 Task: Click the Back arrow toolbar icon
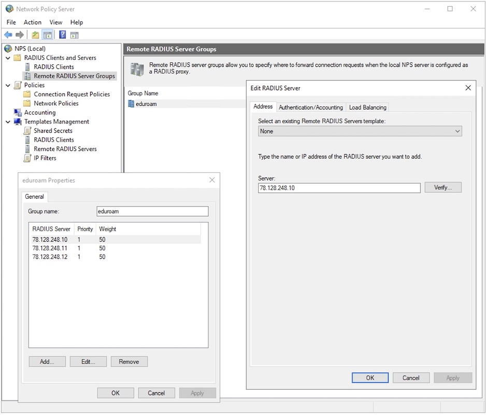(8, 35)
